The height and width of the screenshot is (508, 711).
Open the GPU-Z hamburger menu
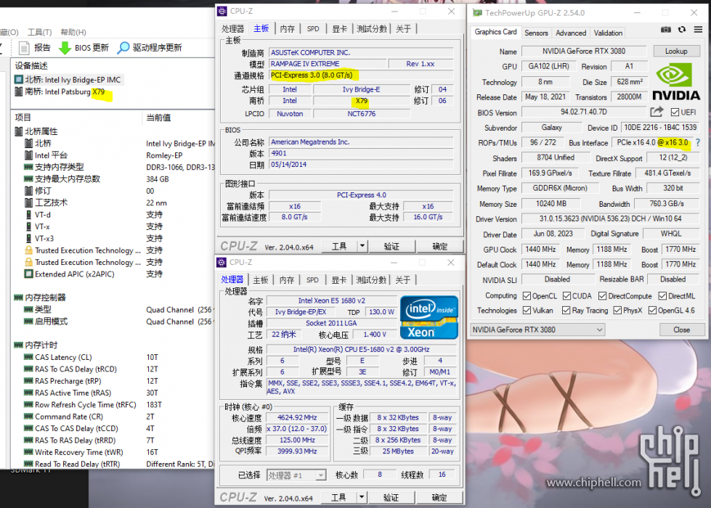click(699, 30)
